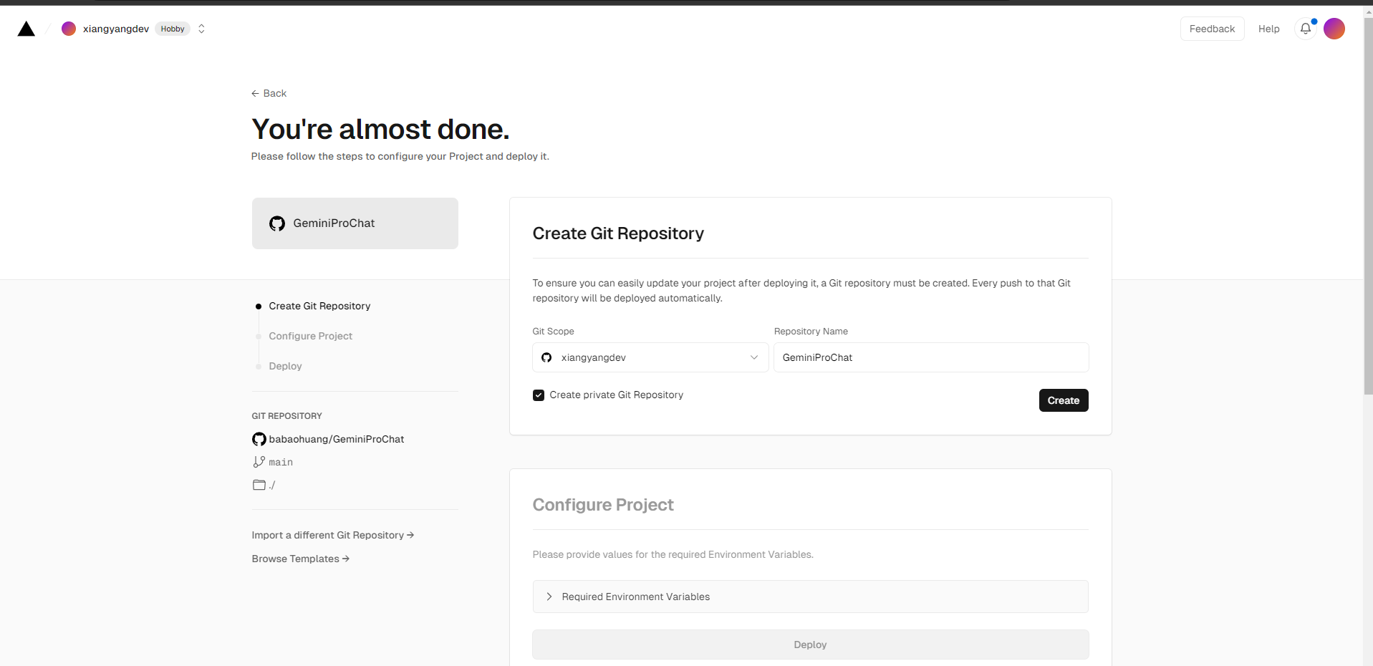The image size is (1373, 666).
Task: Click the Create private Git Repository label
Action: pos(617,395)
